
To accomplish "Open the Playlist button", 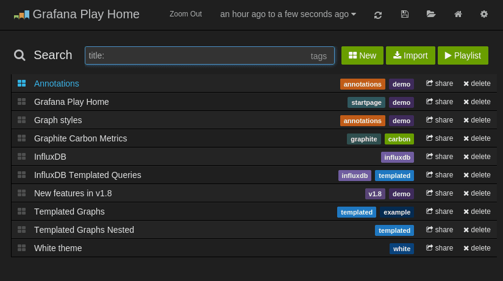I will point(463,55).
